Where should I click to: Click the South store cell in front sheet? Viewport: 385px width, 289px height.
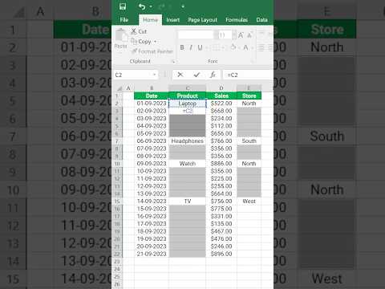point(249,140)
